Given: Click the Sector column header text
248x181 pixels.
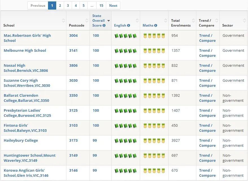Looking at the screenshot, I should coord(227,25).
